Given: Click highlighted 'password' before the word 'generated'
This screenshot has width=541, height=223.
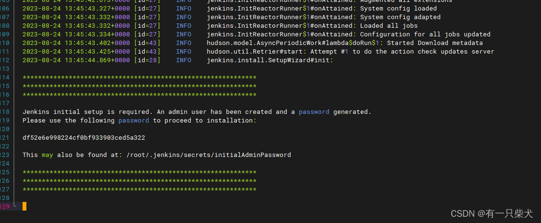Looking at the screenshot, I should pos(314,112).
